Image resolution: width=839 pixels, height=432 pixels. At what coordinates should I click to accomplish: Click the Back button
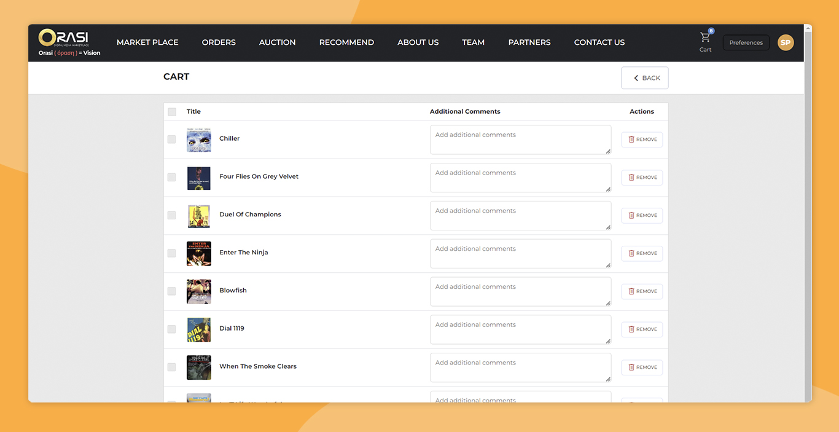click(x=645, y=78)
